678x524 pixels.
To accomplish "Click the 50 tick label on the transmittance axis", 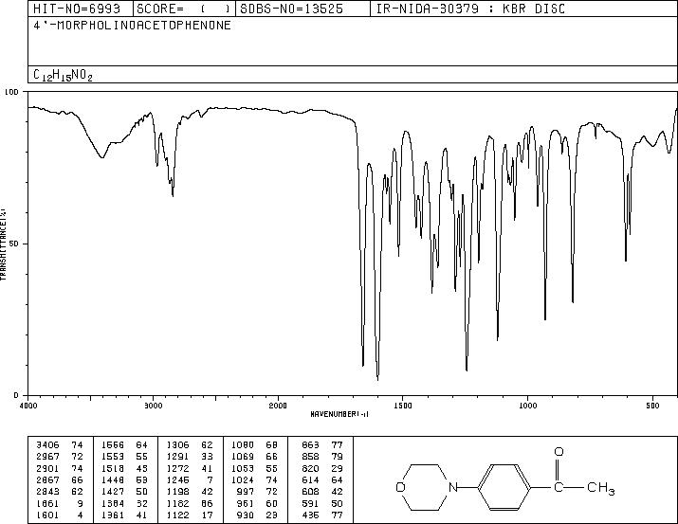I will (14, 244).
